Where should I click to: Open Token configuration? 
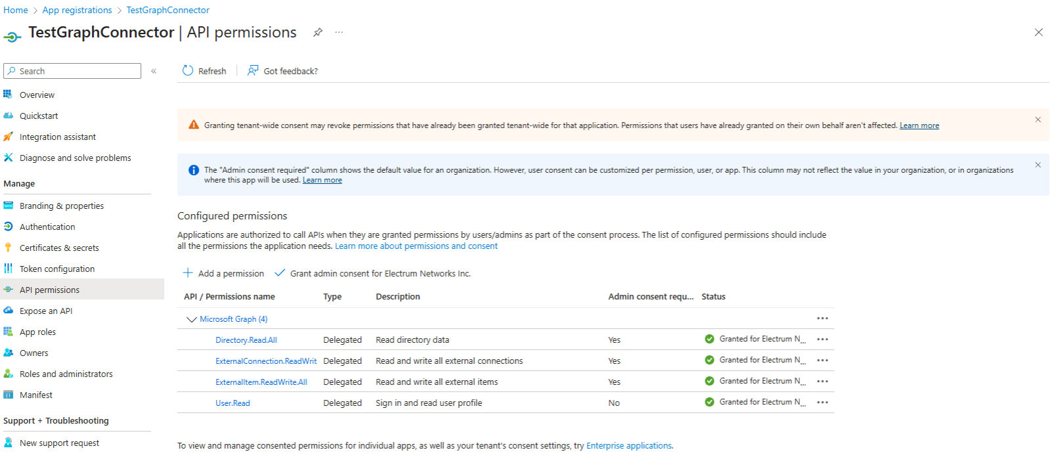pos(57,269)
